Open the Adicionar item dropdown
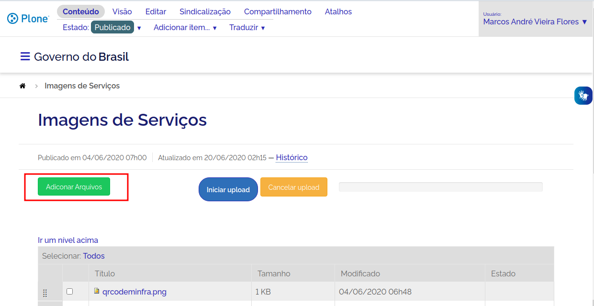Viewport: 594px width, 306px height. tap(185, 28)
